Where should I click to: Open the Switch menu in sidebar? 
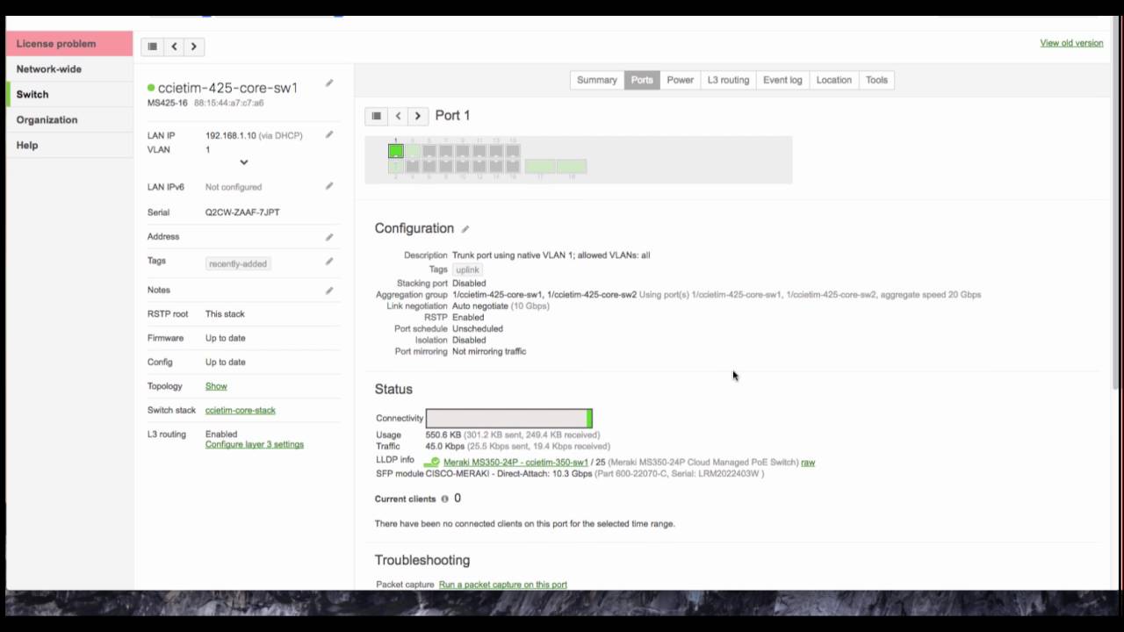pos(69,95)
